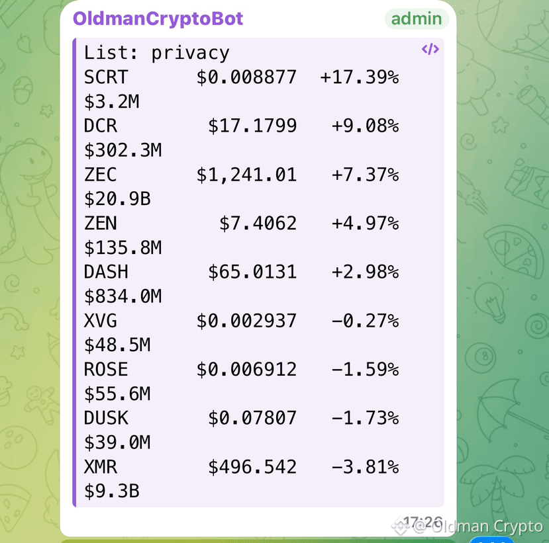Image resolution: width=549 pixels, height=543 pixels.
Task: Click the DCR price $17.1799
Action: pyautogui.click(x=252, y=126)
